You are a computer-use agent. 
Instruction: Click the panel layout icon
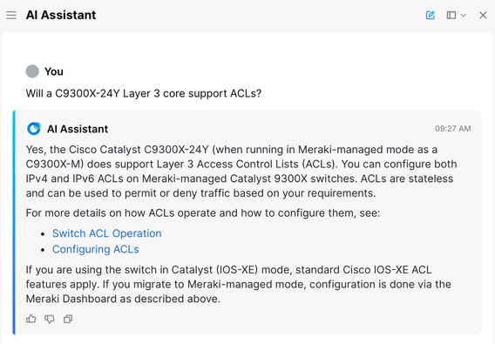[x=451, y=15]
